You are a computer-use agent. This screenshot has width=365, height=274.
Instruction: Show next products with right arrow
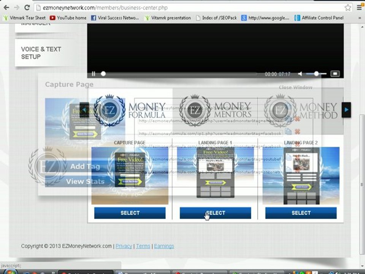(347, 110)
